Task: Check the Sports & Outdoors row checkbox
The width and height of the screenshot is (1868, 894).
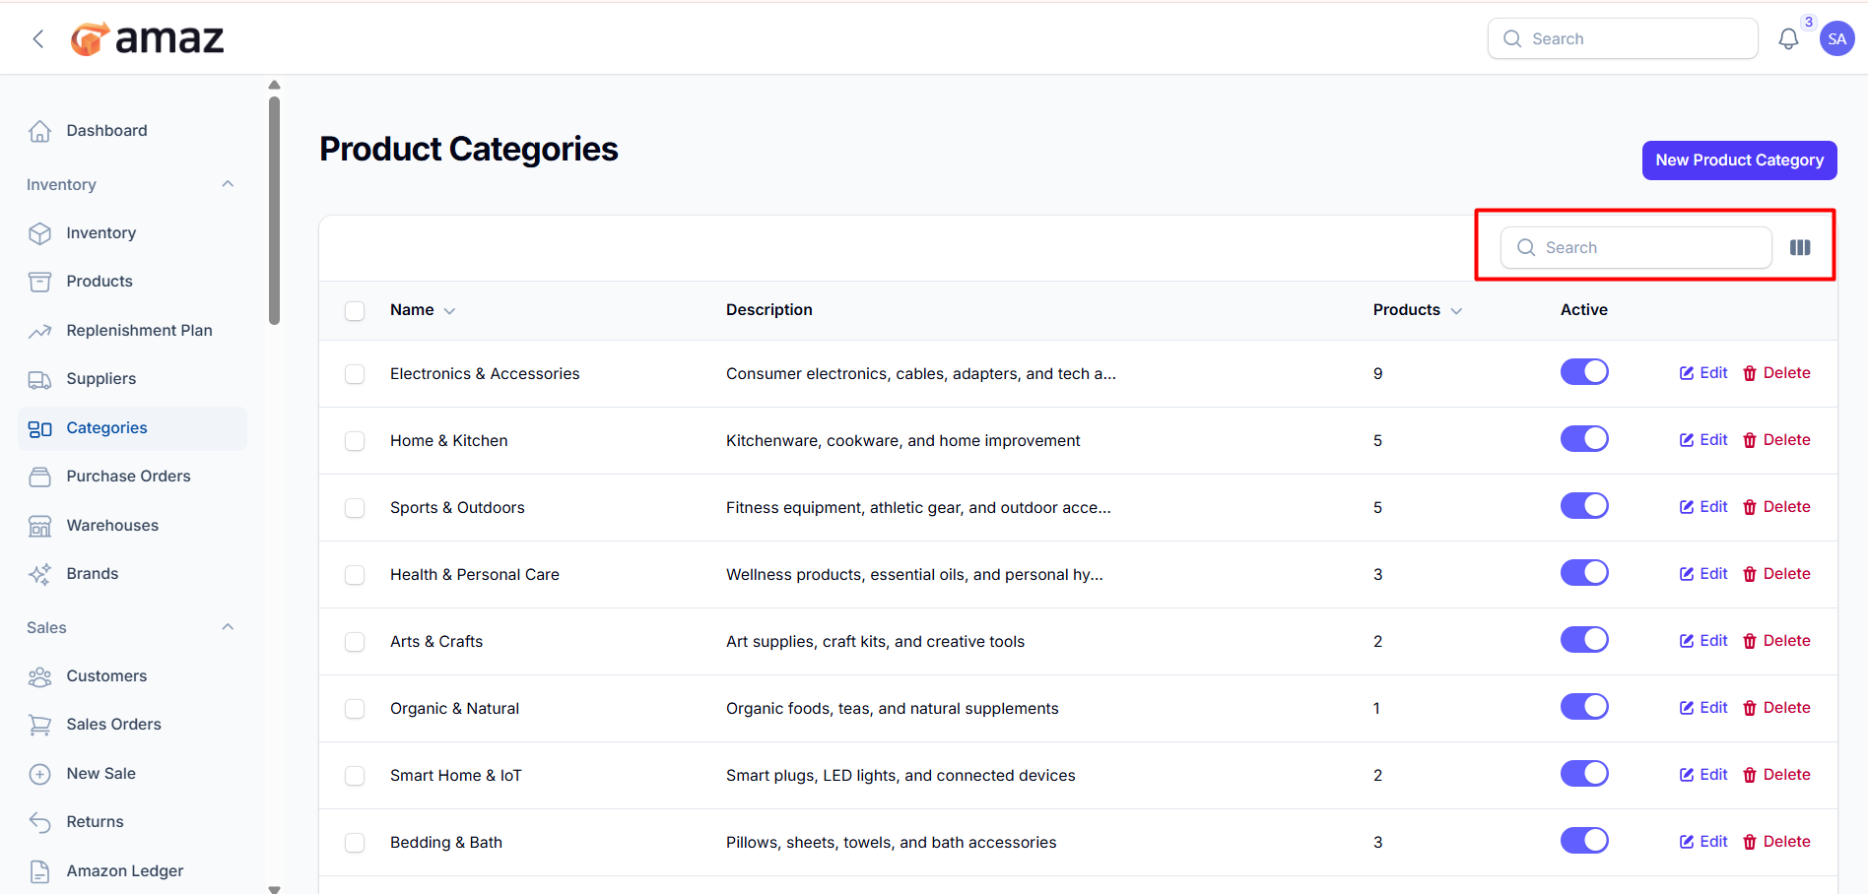Action: tap(355, 508)
